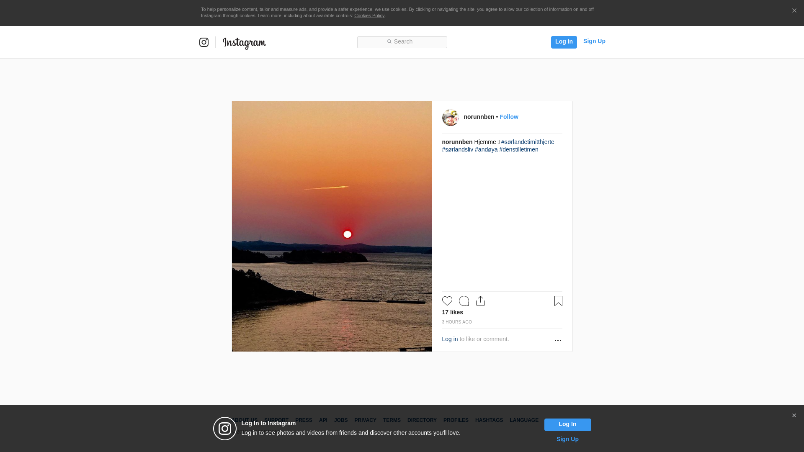Open the API footer link

[x=323, y=420]
